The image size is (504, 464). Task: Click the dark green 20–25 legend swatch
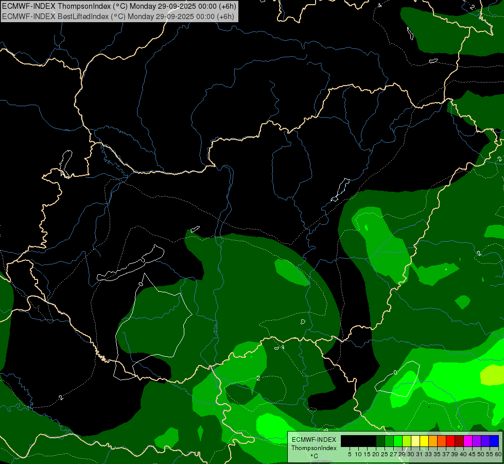[380, 441]
